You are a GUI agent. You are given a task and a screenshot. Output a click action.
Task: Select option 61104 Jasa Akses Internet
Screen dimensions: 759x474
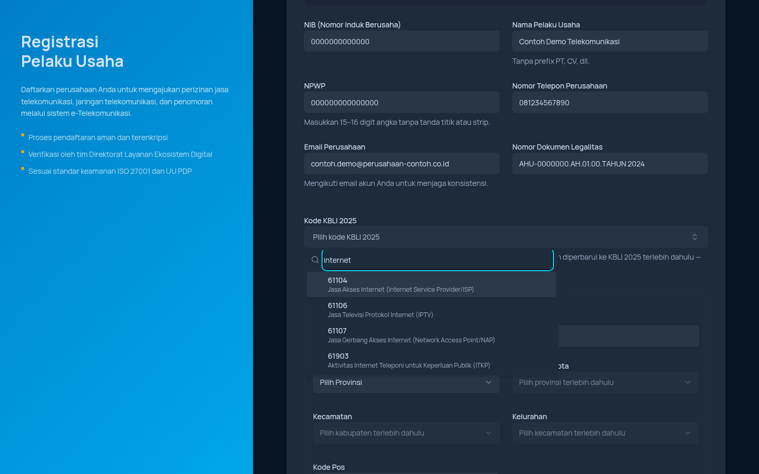point(431,284)
